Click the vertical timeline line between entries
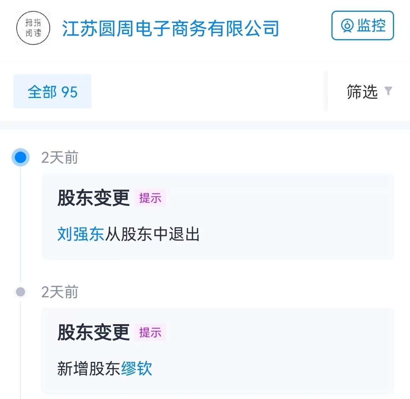The image size is (410, 399). 20,228
